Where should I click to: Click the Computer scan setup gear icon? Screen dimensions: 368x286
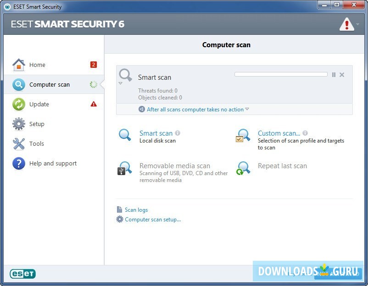coord(119,219)
